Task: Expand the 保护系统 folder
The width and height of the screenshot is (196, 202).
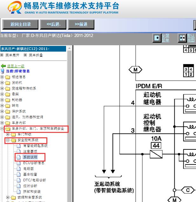Action: click(x=2, y=111)
